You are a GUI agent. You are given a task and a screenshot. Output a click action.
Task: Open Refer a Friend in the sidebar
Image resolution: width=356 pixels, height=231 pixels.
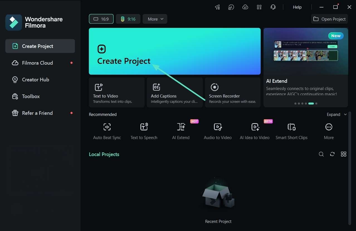[40, 113]
